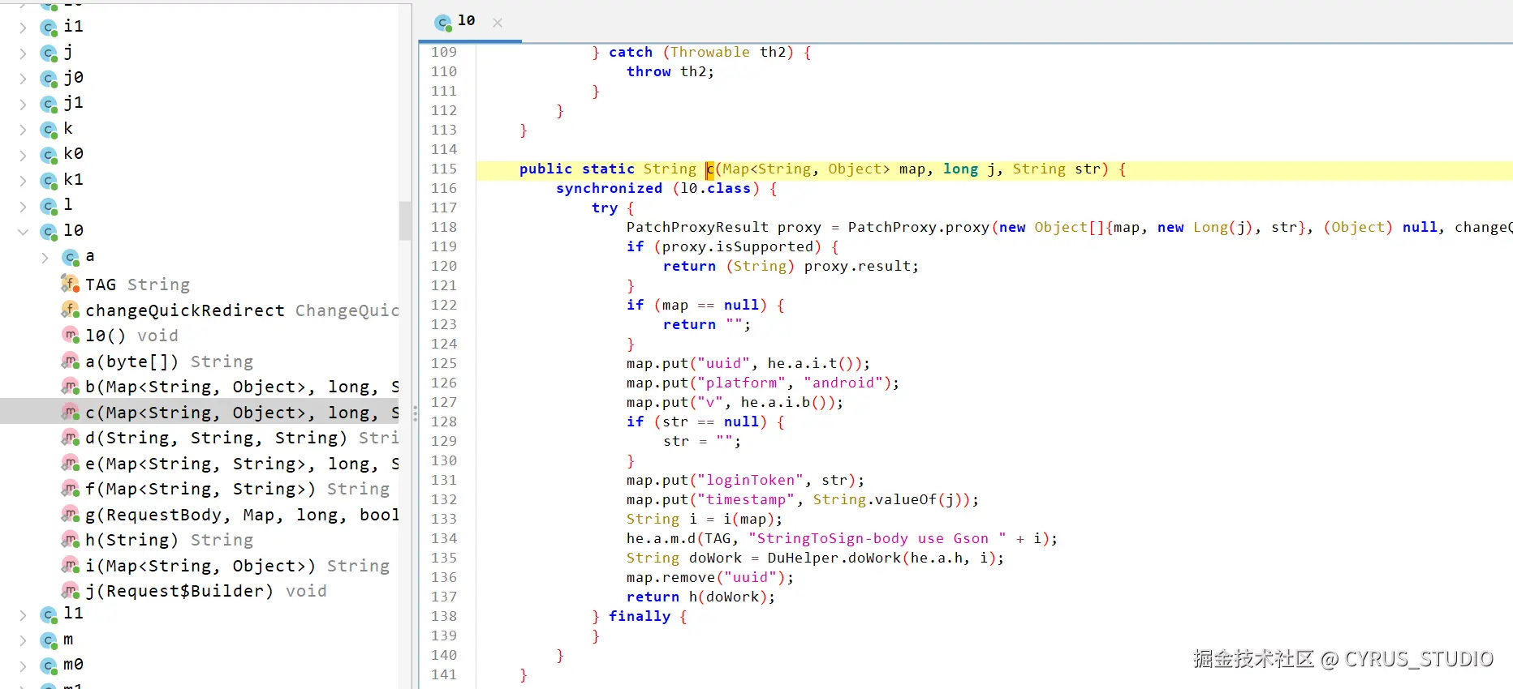Click the method icon of h(String) String
The height and width of the screenshot is (689, 1513).
tap(70, 539)
